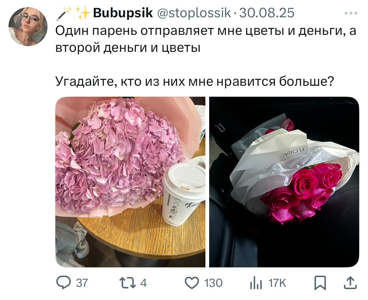Click the line 'Угадайте, кто из них'
368x300 pixels.
pyautogui.click(x=194, y=82)
